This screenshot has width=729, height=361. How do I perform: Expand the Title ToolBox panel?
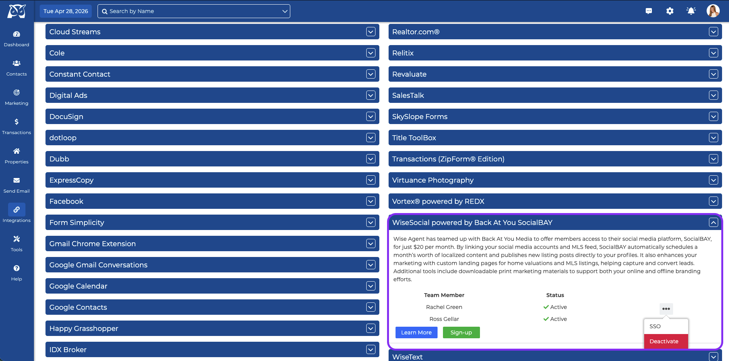pos(714,138)
